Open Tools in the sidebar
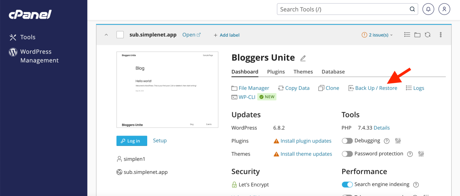 point(23,37)
